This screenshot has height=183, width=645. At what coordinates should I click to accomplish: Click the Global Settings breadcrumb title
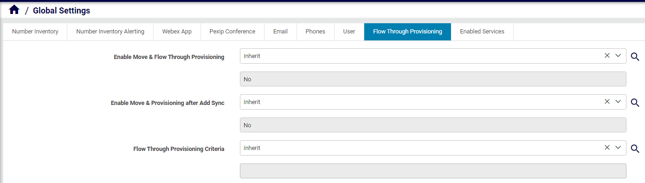[x=62, y=10]
